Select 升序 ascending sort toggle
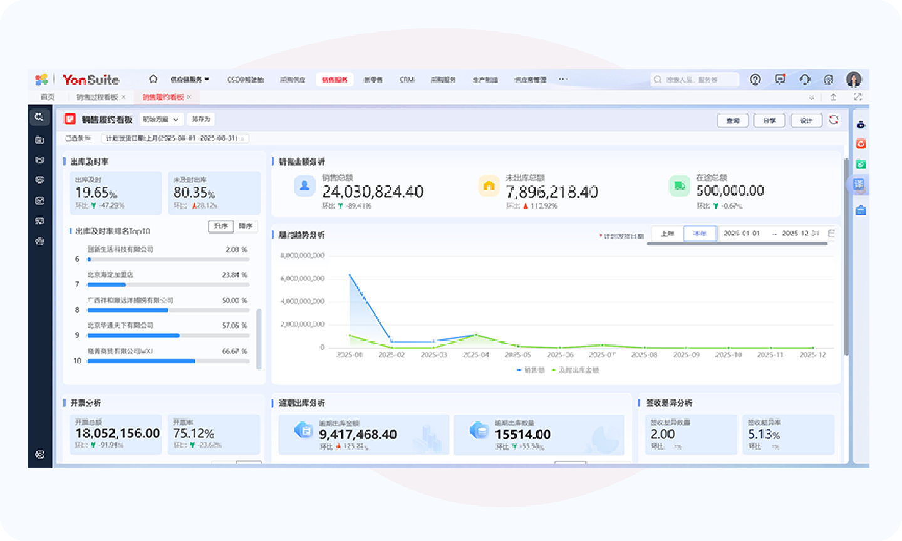902x541 pixels. [221, 226]
